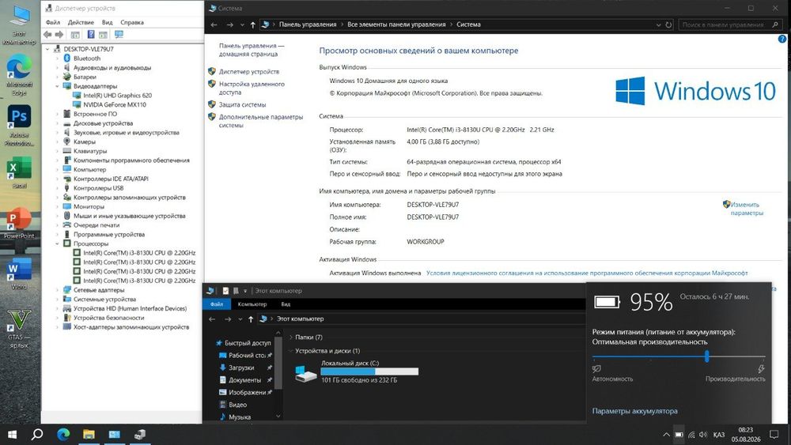Click Device Manager help toolbar icon
This screenshot has width=791, height=445.
[91, 34]
